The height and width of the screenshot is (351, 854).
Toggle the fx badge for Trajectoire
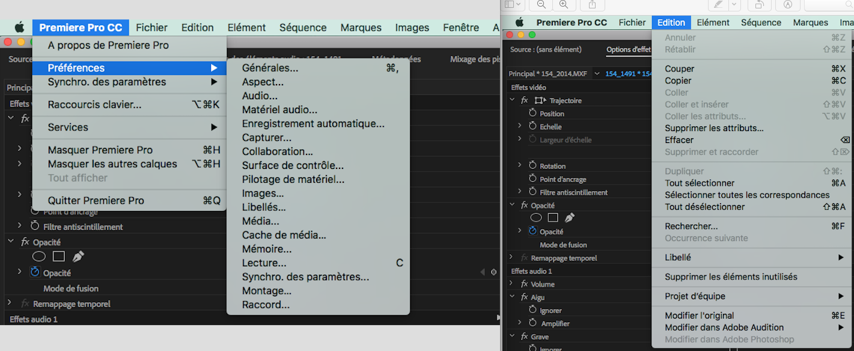click(x=525, y=100)
